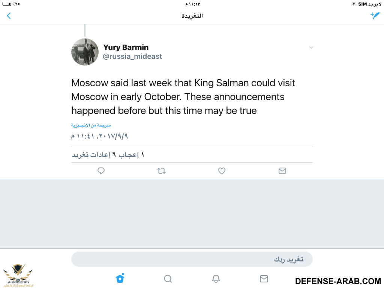
Task: Reply using the speech bubble icon
Action: pos(101,171)
